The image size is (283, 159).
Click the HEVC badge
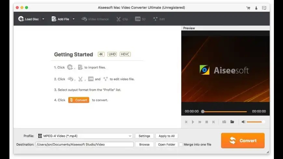coord(125,54)
